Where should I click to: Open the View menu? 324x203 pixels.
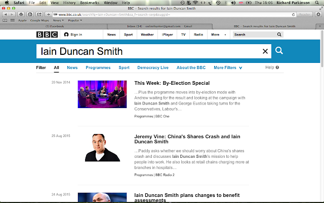pyautogui.click(x=55, y=3)
